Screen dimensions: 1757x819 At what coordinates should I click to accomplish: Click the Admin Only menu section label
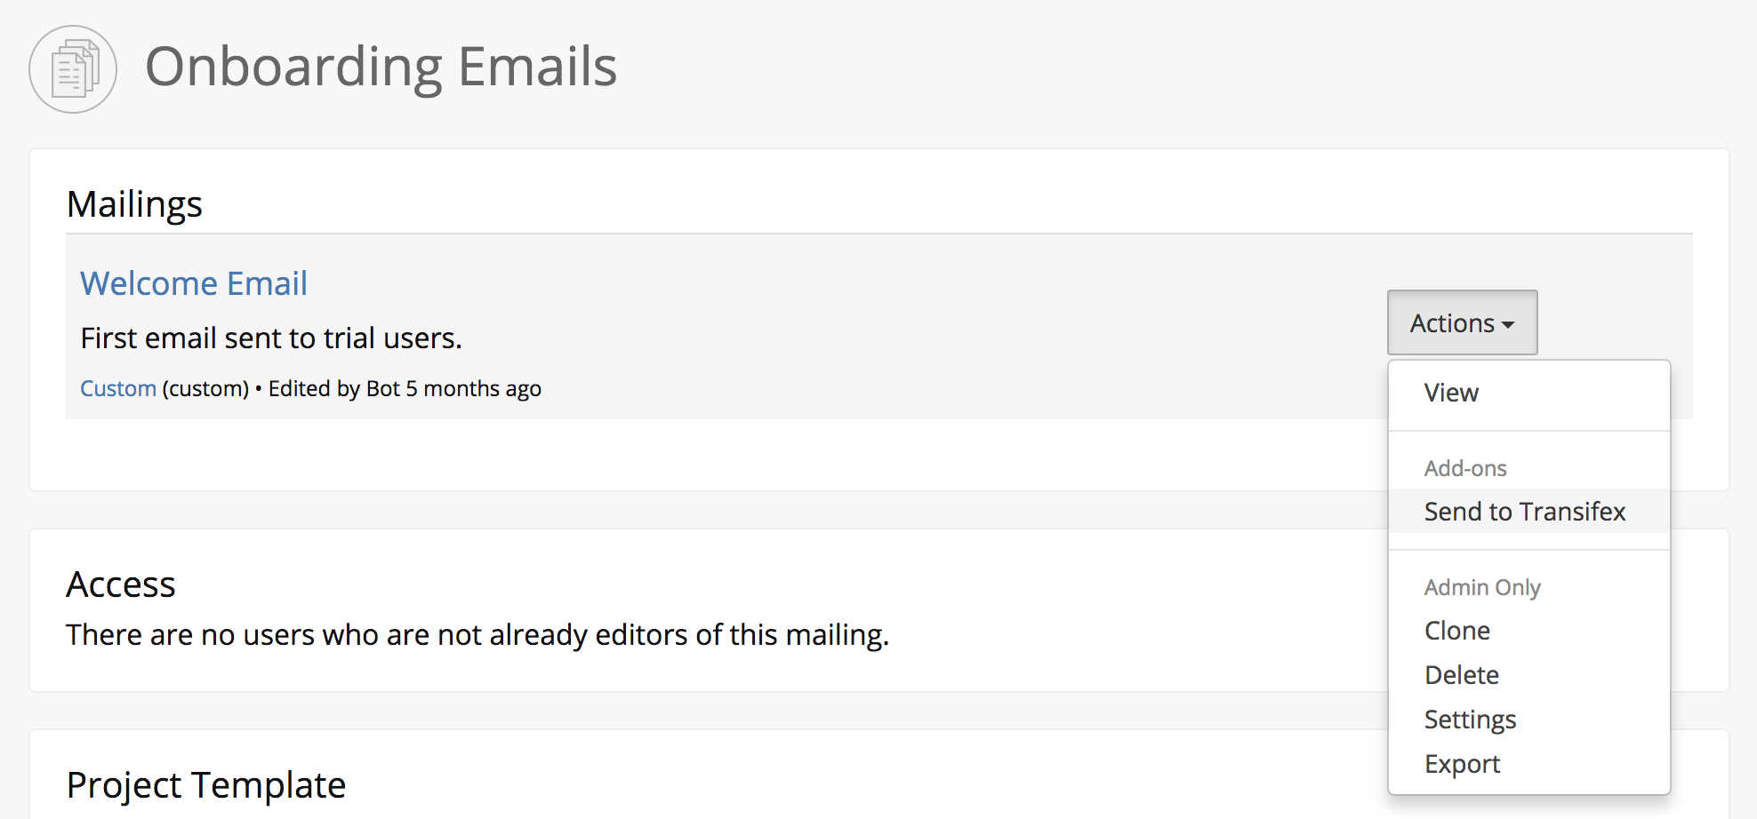tap(1482, 587)
